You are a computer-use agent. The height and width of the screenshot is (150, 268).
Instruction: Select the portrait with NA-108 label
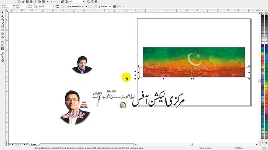pyautogui.click(x=75, y=107)
